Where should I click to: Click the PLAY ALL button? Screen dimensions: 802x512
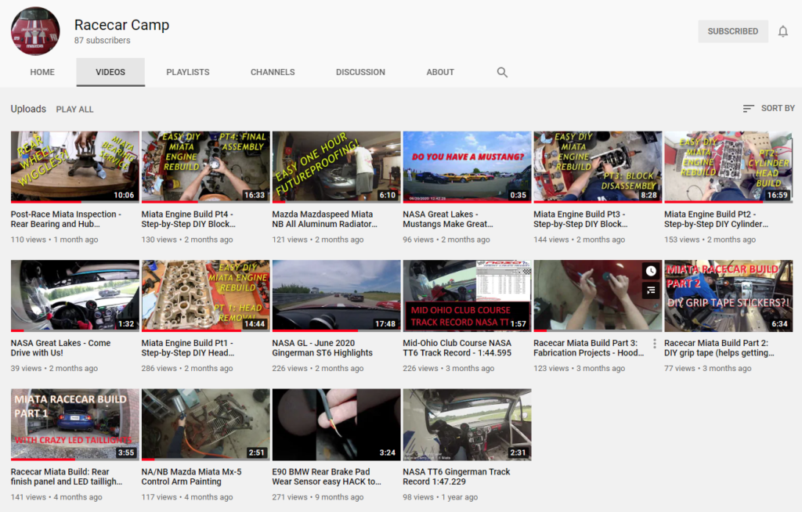click(x=74, y=110)
